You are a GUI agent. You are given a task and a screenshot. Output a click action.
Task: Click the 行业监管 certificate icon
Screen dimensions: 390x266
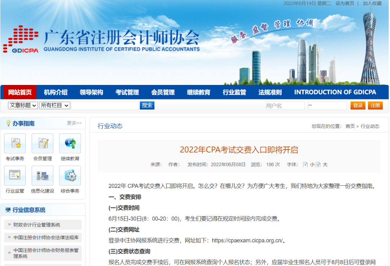15,176
